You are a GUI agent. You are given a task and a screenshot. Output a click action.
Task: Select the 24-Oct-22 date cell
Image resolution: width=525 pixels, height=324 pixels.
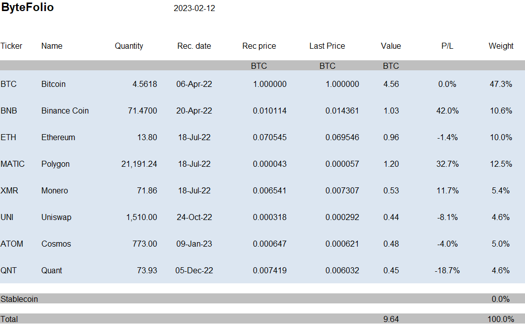point(194,217)
